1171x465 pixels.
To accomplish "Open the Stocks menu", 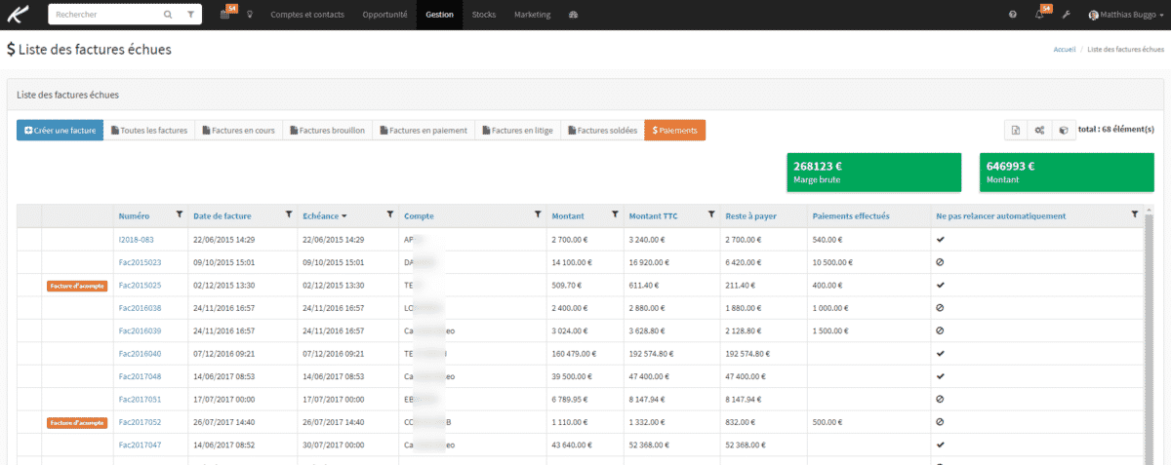I will coord(483,16).
